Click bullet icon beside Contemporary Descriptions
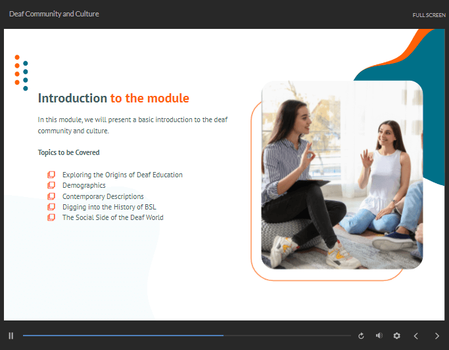 tap(51, 196)
